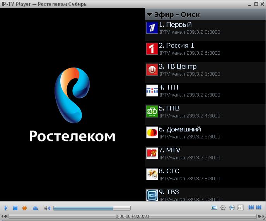266x221 pixels.
Task: Switch to the next channel
Action: coord(259,208)
